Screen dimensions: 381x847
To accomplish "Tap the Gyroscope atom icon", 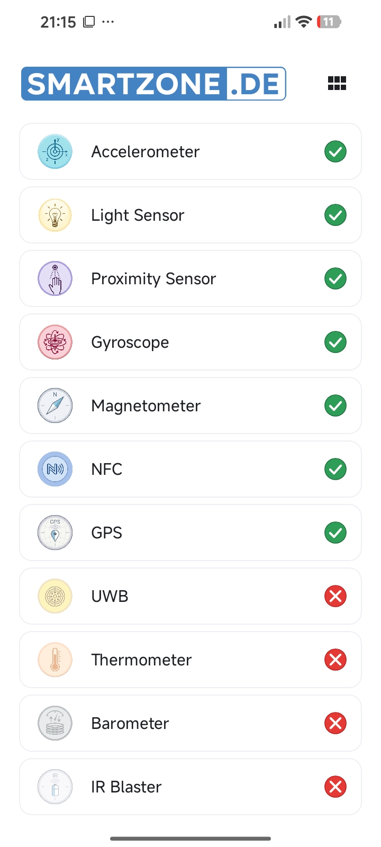I will coord(55,342).
